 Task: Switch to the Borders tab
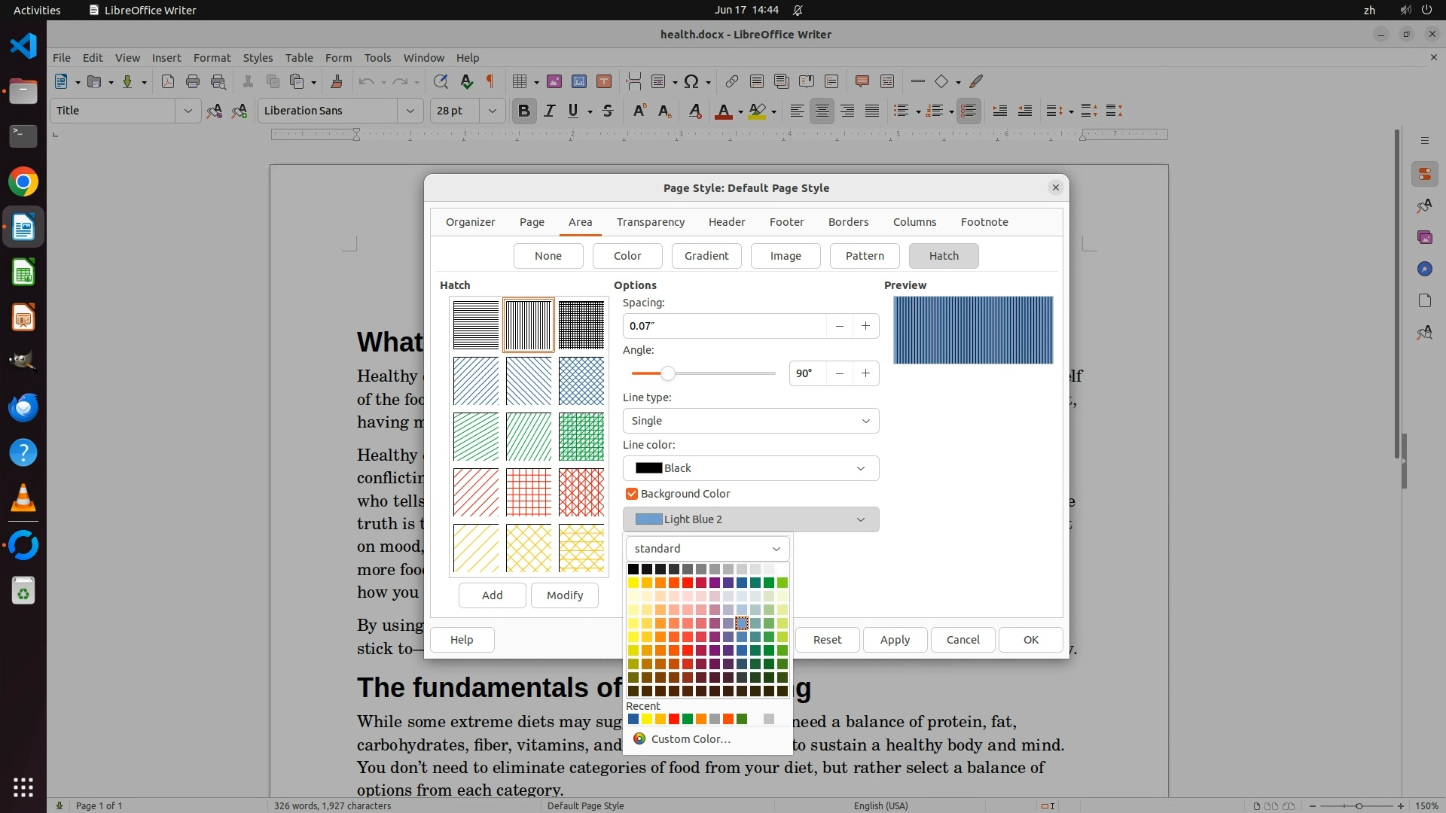[848, 222]
